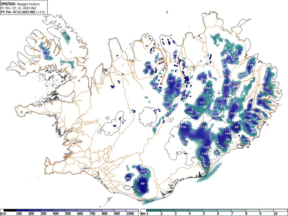The image size is (288, 216).
Task: Click the legend swatch between 100 and 200 m
Action: pos(22,210)
